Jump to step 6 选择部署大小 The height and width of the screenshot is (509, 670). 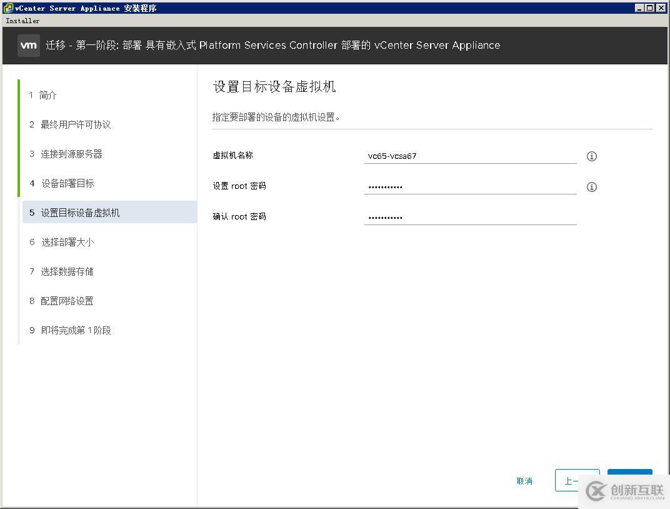coord(61,243)
